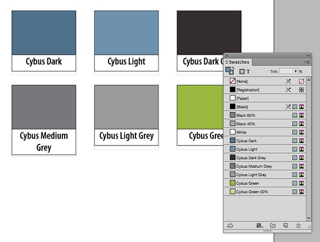Image resolution: width=320 pixels, height=242 pixels.
Task: Click the light grey rectangle on page
Action: coord(126,107)
